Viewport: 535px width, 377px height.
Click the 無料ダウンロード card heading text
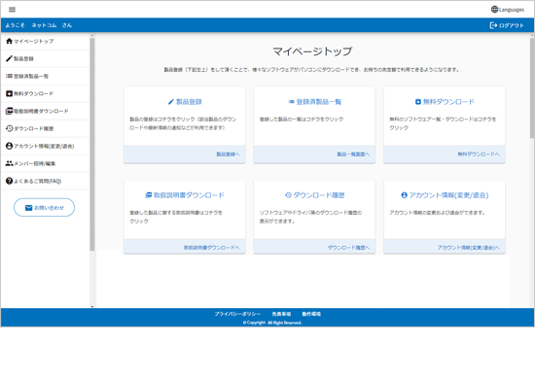(448, 102)
